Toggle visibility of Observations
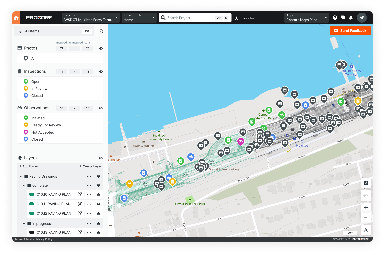The width and height of the screenshot is (385, 255). tap(101, 108)
